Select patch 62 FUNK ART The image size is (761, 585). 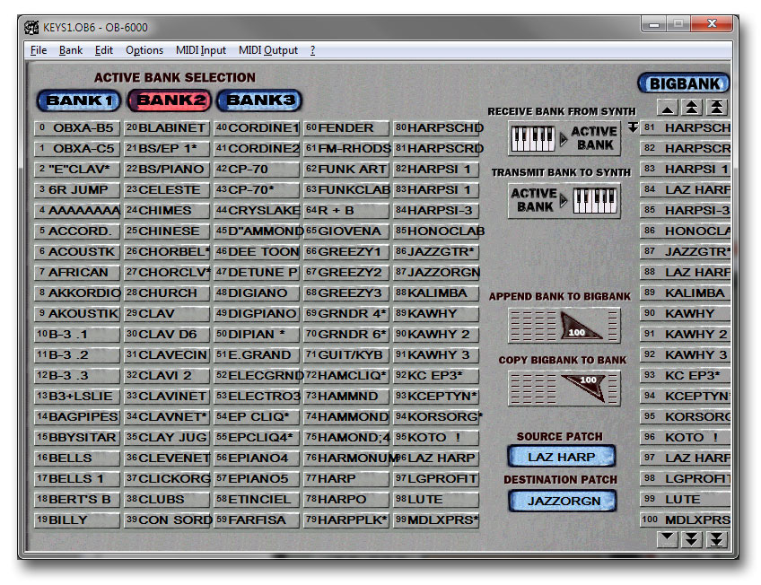[346, 170]
